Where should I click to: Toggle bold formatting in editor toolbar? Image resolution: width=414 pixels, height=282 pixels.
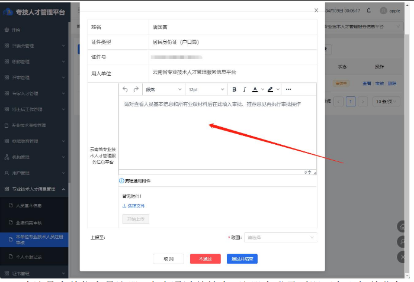(234, 89)
